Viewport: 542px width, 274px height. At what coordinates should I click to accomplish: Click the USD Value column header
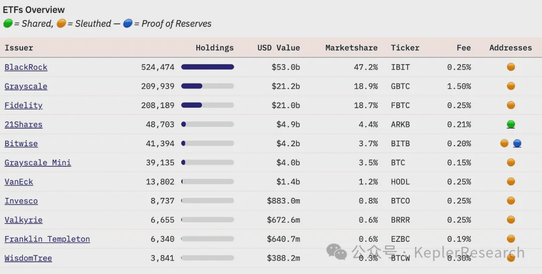[279, 48]
